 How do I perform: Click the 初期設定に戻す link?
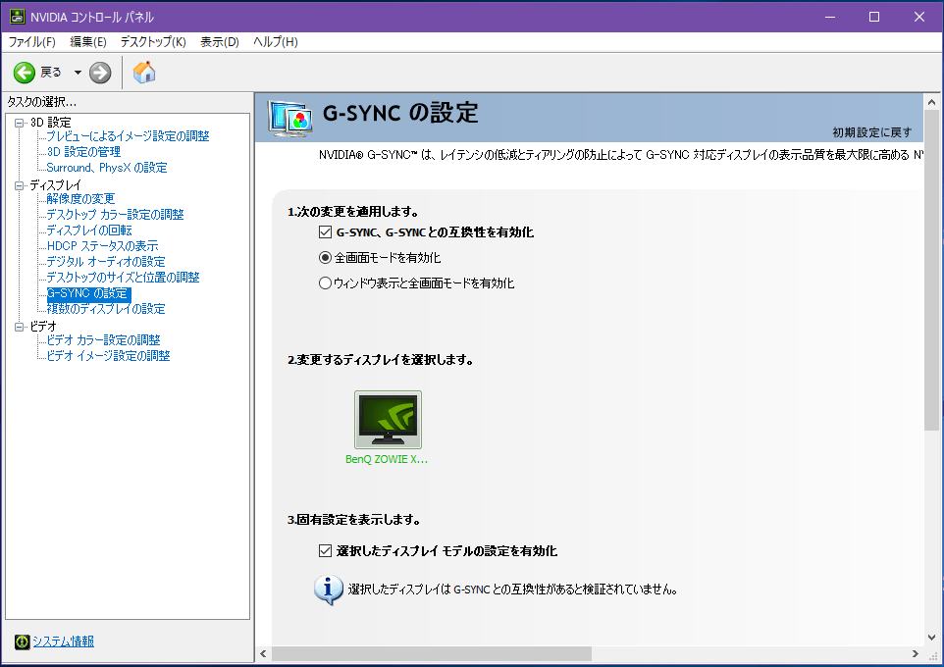click(x=871, y=132)
